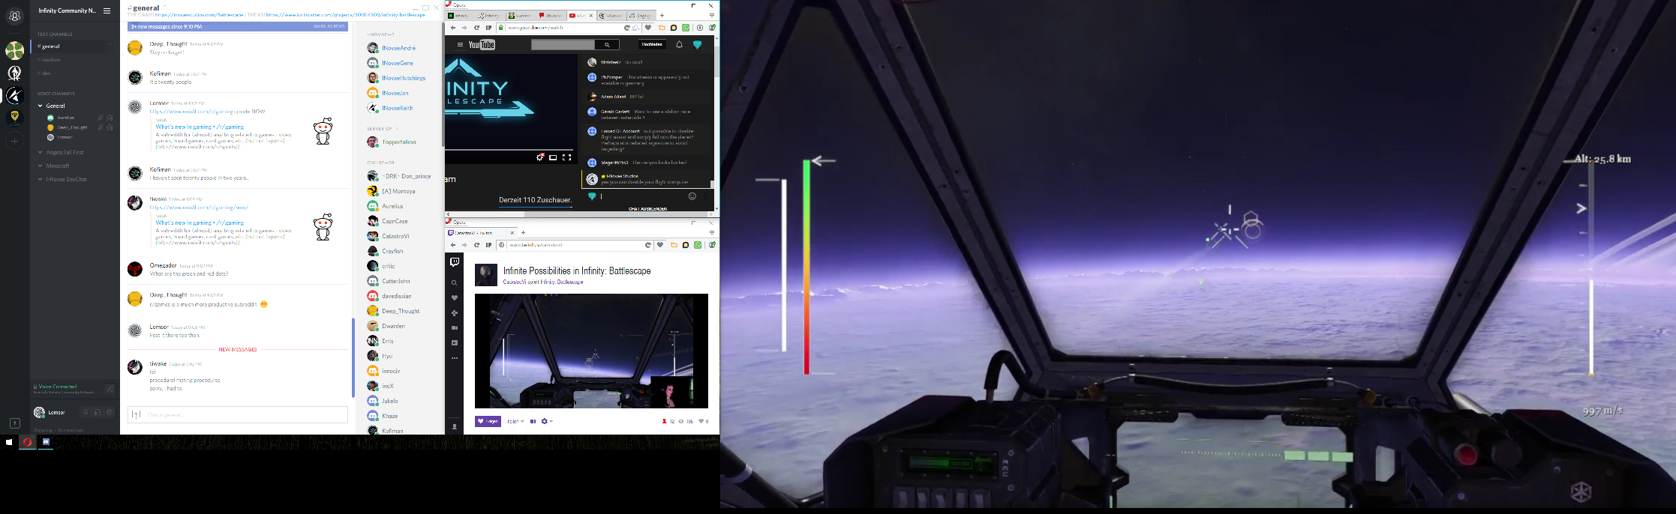Click Twitch Folgen follow button
This screenshot has height=514, width=1676.
point(488,421)
